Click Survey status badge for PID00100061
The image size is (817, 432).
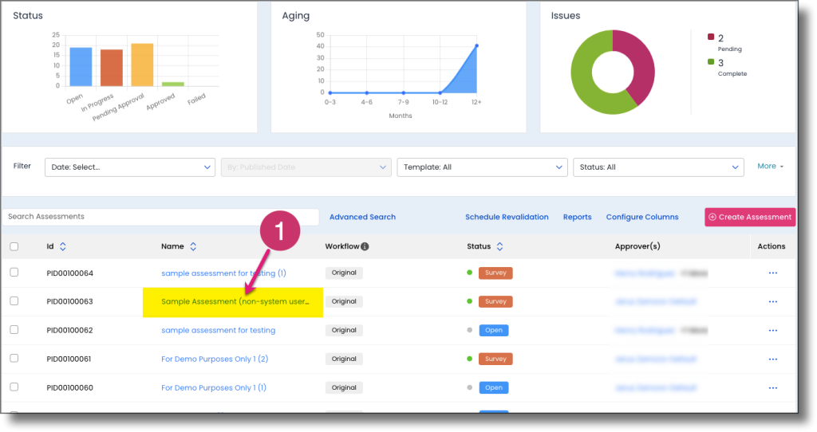point(495,359)
